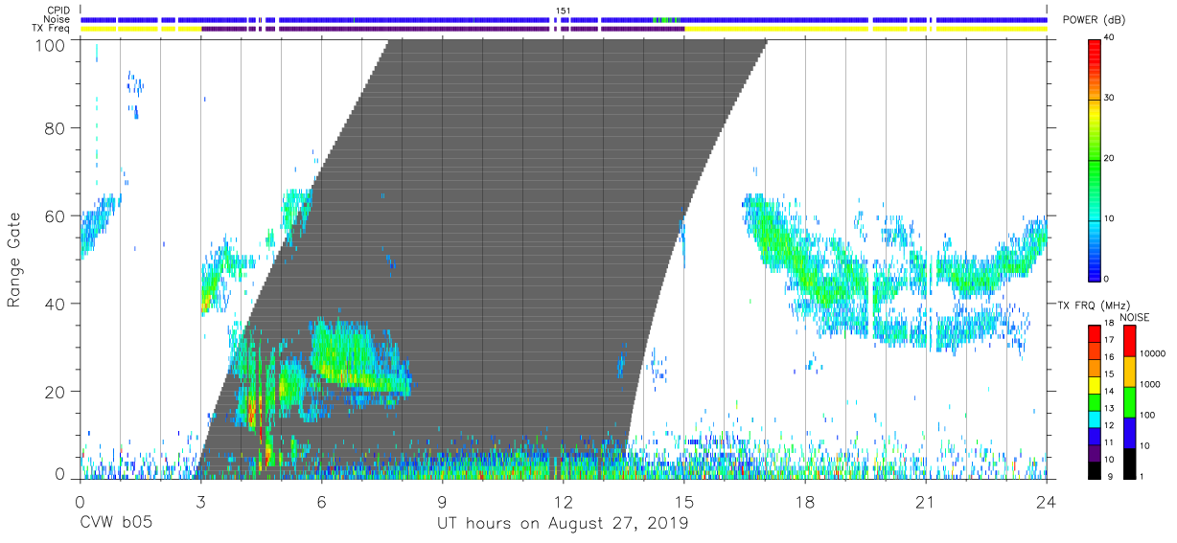Click the "12" hour tick label on time axis

(x=563, y=501)
